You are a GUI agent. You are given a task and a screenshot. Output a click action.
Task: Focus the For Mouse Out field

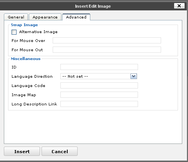tap(107, 50)
